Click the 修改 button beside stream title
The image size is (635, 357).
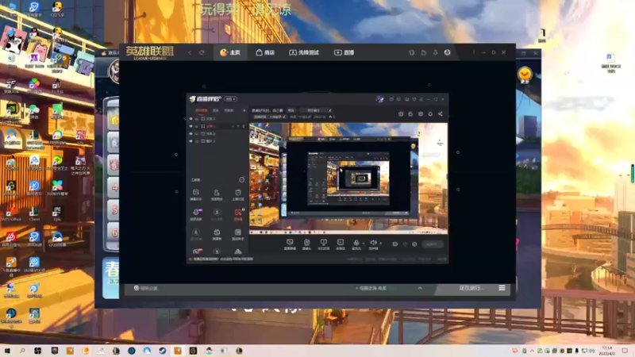tap(291, 110)
